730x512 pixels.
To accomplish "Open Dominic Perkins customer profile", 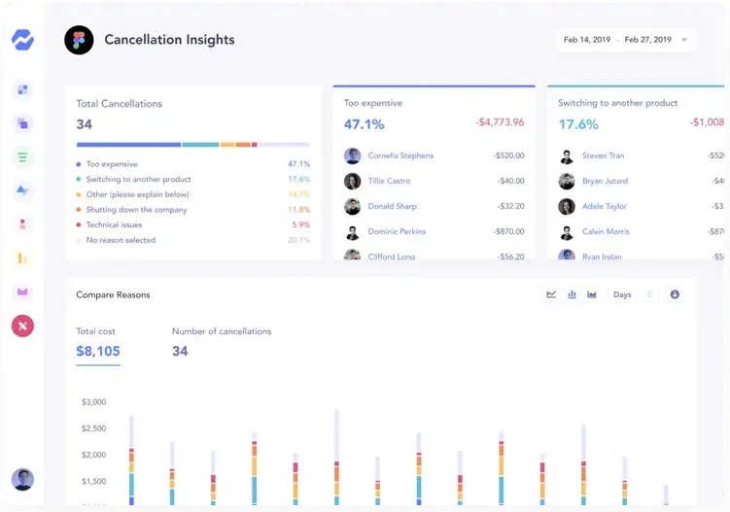I will pos(397,231).
